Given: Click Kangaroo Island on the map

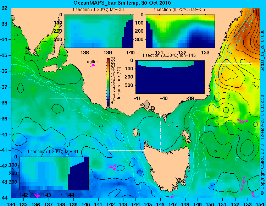Looking at the screenshot, I should [x=52, y=69].
